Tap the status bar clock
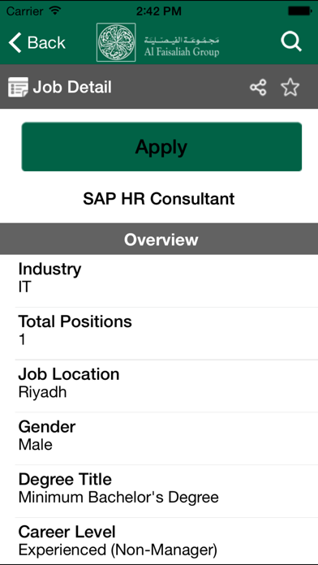The height and width of the screenshot is (565, 318). (159, 11)
